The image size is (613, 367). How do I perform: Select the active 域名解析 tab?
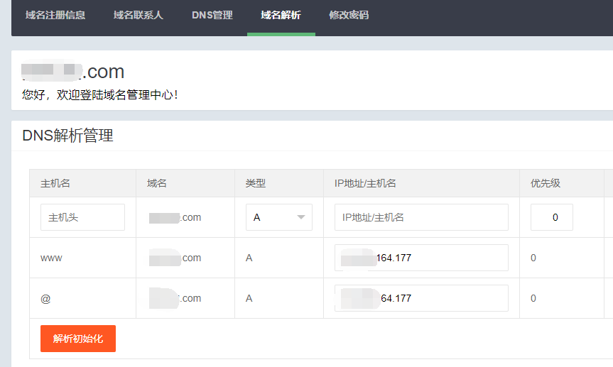pos(281,15)
